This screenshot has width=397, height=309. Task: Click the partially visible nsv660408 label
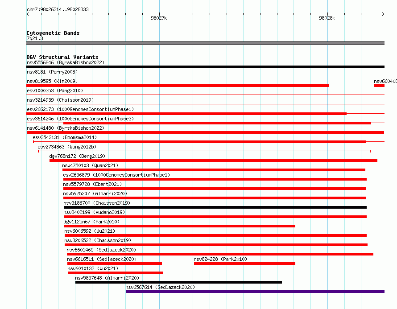coord(385,81)
